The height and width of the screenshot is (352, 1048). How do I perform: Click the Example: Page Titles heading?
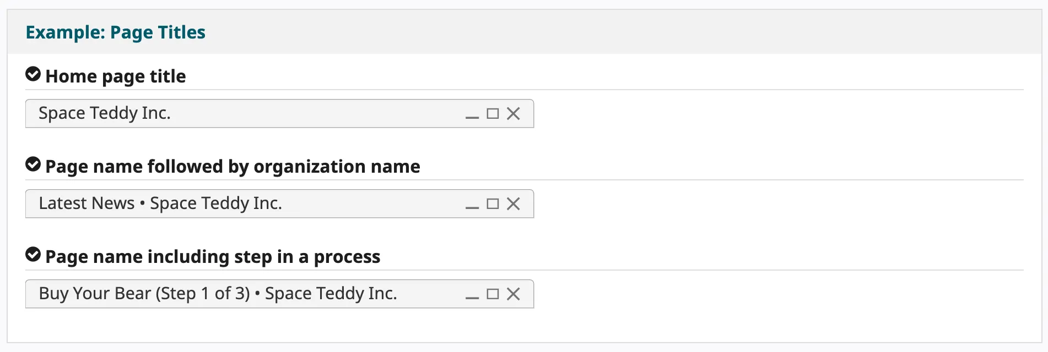coord(115,32)
